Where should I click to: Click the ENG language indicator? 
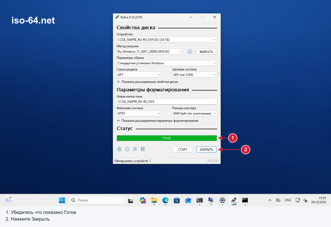pyautogui.click(x=288, y=200)
